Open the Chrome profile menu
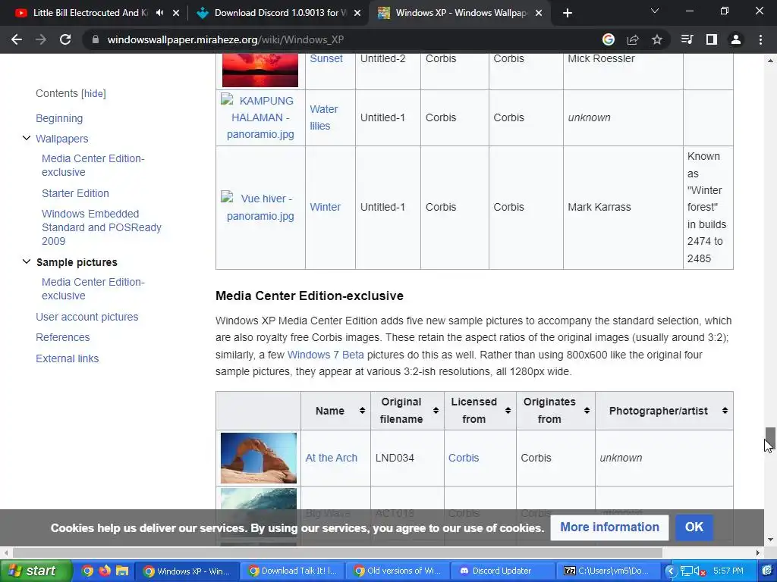 736,39
